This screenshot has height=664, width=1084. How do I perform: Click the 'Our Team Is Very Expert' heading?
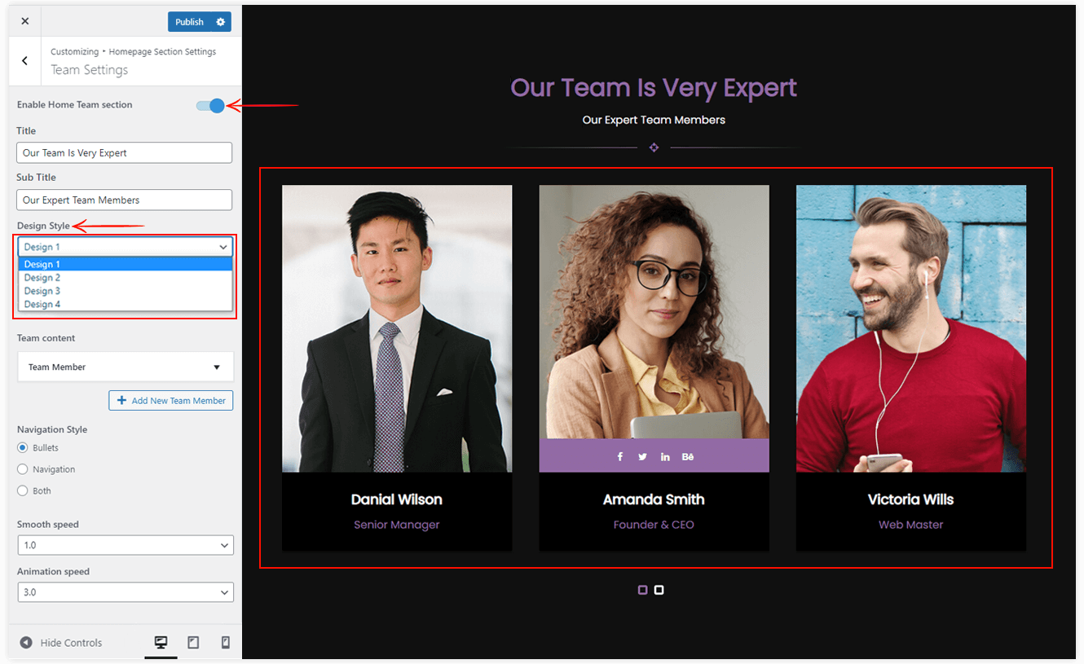pos(654,88)
